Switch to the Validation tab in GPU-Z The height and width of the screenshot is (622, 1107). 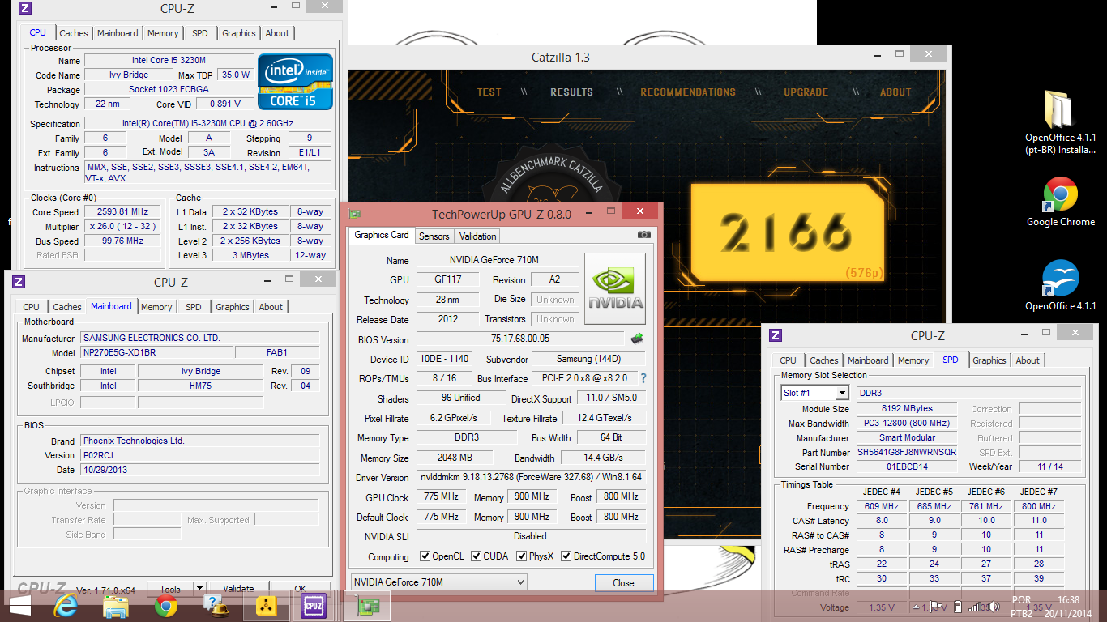click(x=477, y=236)
